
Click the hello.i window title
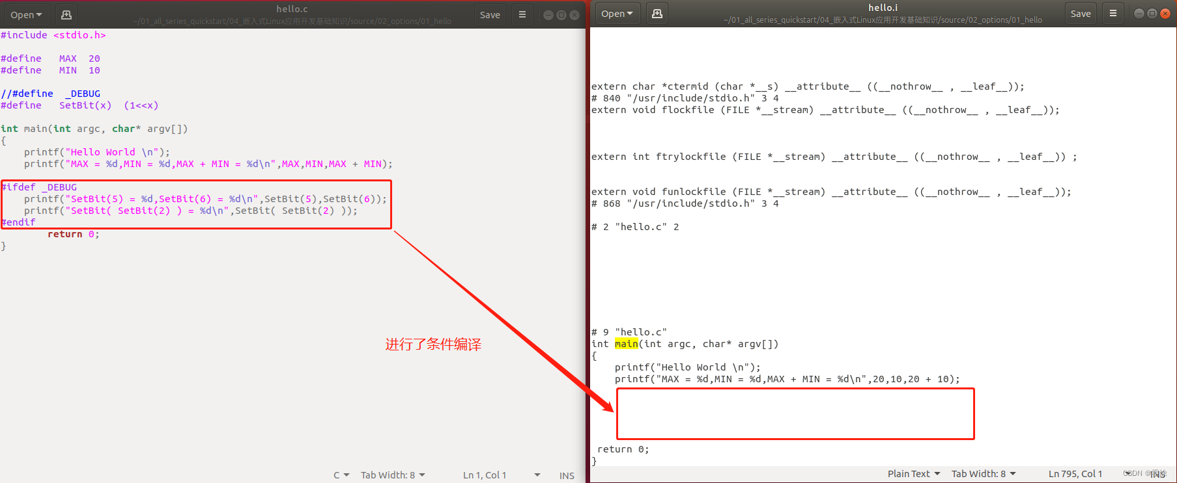pos(883,8)
